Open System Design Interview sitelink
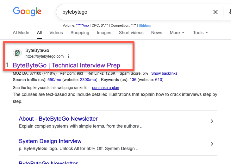This screenshot has height=164, width=231. (50, 141)
